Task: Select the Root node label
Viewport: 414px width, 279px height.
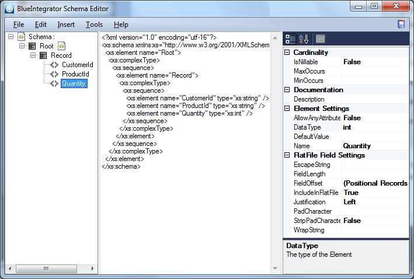Action: (47, 46)
